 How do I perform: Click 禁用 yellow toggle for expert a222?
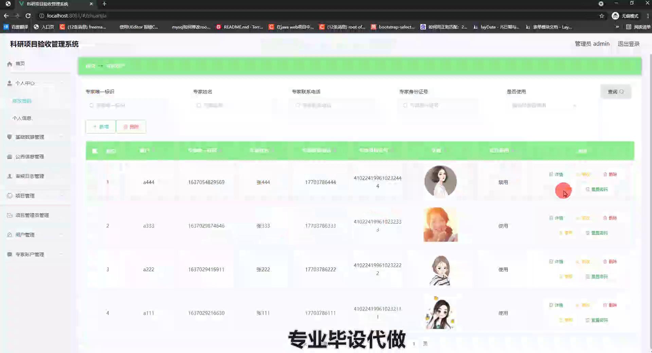[566, 277]
